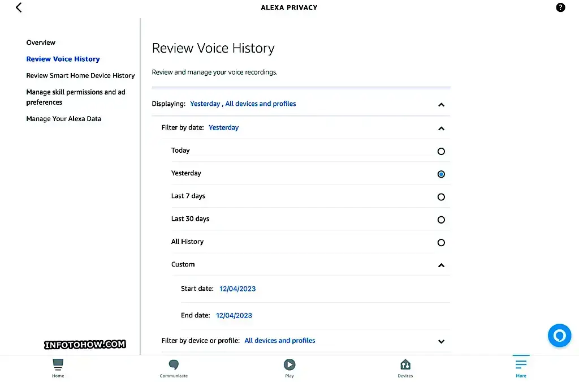This screenshot has width=579, height=382.
Task: Open the help question mark icon
Action: 560,7
